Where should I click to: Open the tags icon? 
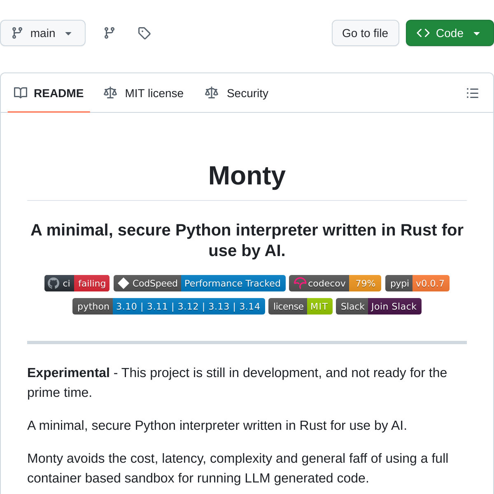point(144,33)
